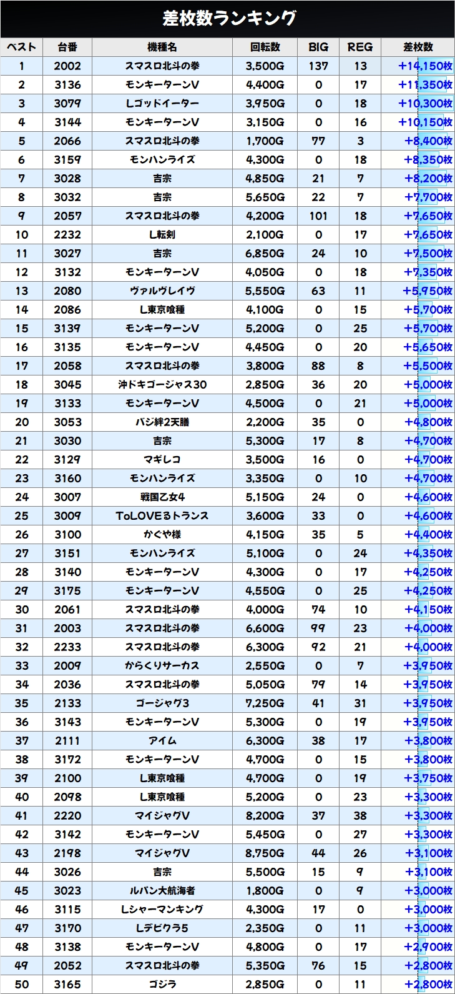This screenshot has height=994, width=455.
Task: Select the ToLOVEるトランス machine name
Action: (x=162, y=516)
